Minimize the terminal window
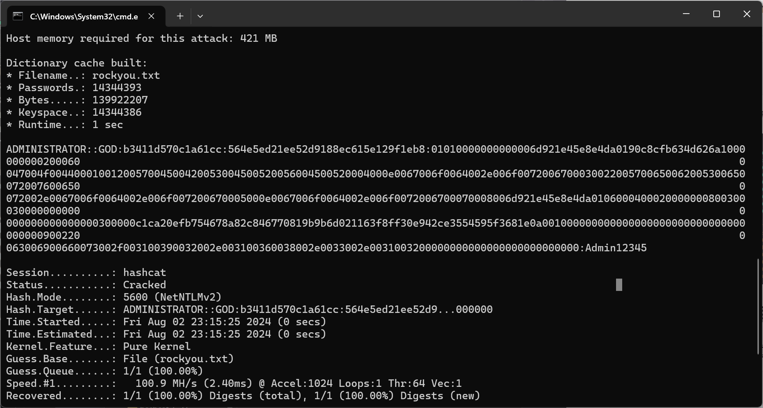 pyautogui.click(x=686, y=14)
